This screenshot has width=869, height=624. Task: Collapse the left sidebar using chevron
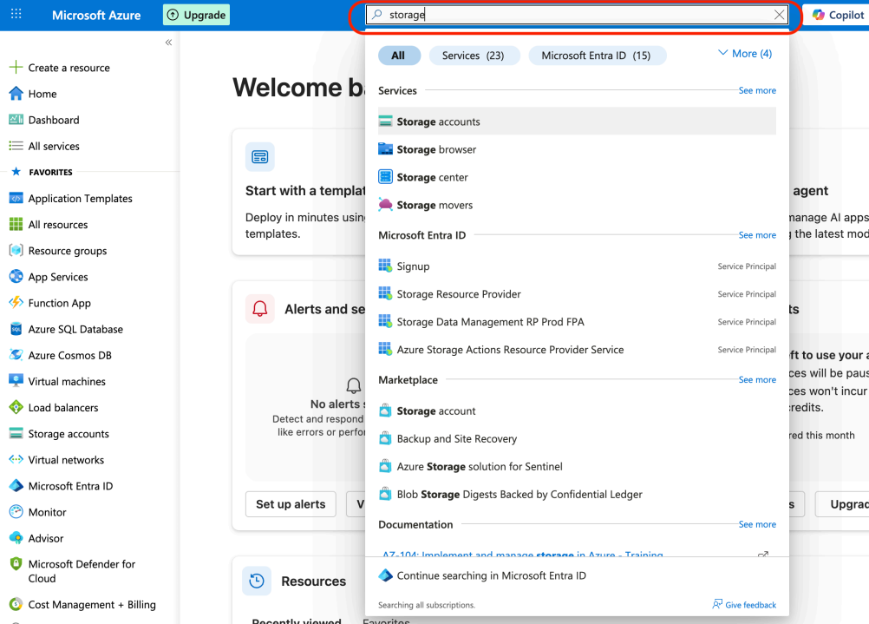point(168,43)
